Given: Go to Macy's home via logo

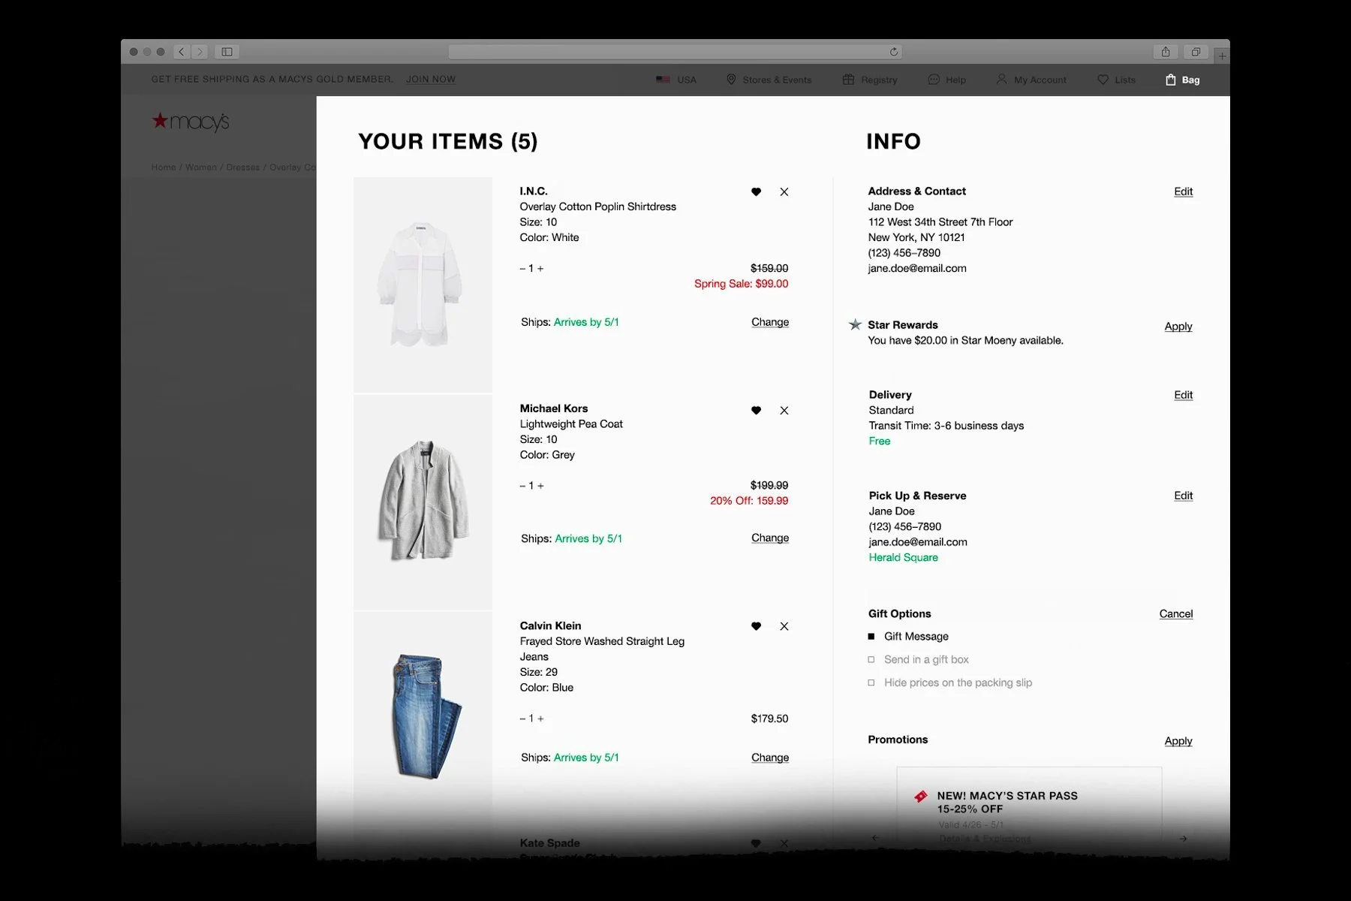Looking at the screenshot, I should [x=191, y=121].
